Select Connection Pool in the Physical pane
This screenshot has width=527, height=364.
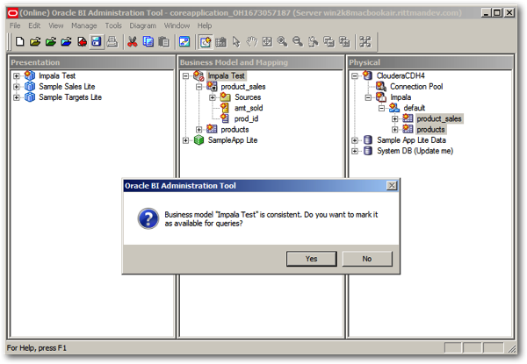(416, 87)
